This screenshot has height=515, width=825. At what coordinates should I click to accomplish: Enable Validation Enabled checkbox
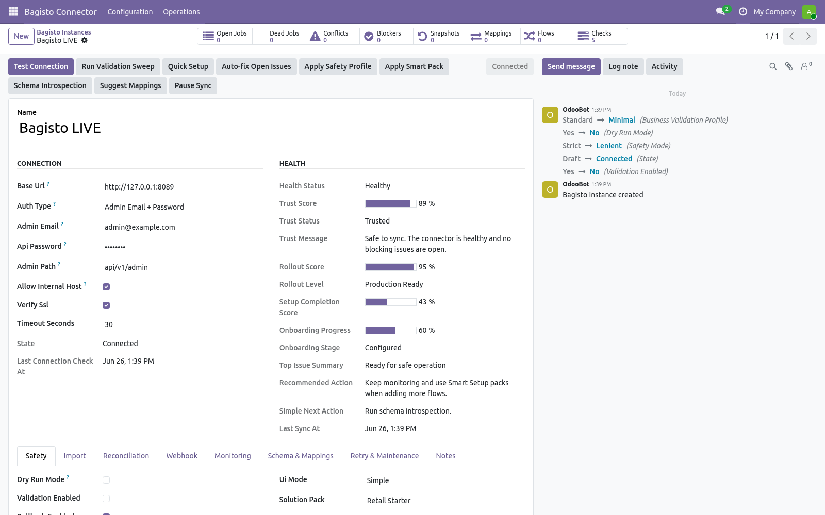point(106,499)
